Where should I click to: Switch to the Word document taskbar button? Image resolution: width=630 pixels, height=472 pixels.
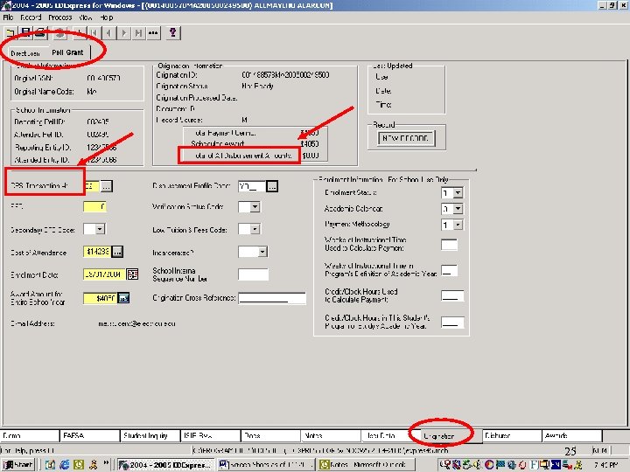click(266, 465)
